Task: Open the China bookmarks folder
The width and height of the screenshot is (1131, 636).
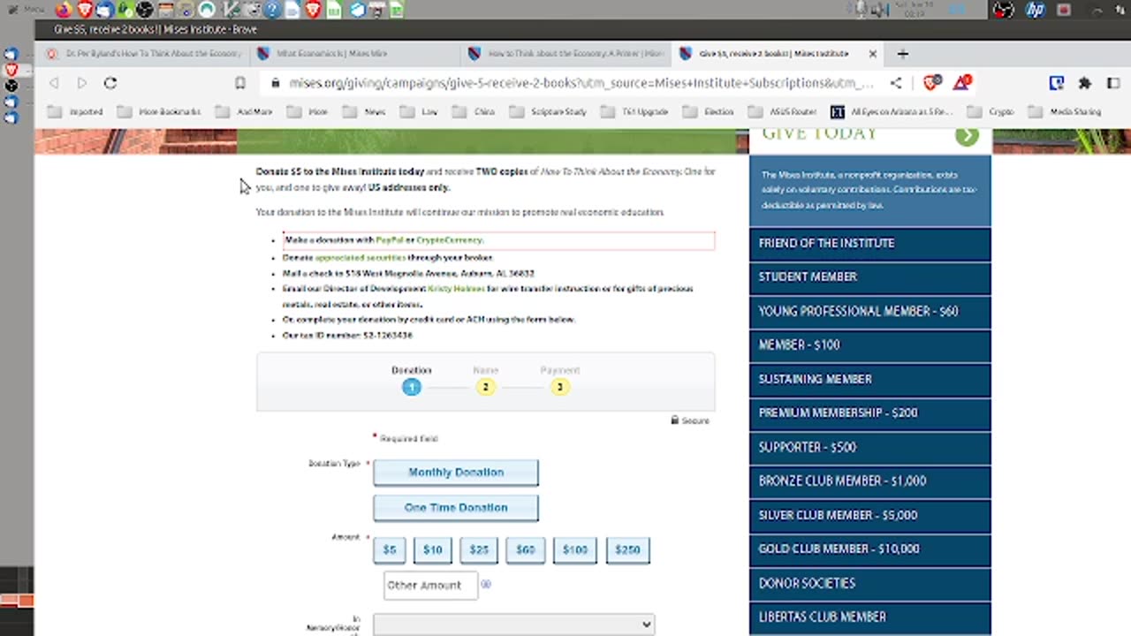Action: point(474,112)
